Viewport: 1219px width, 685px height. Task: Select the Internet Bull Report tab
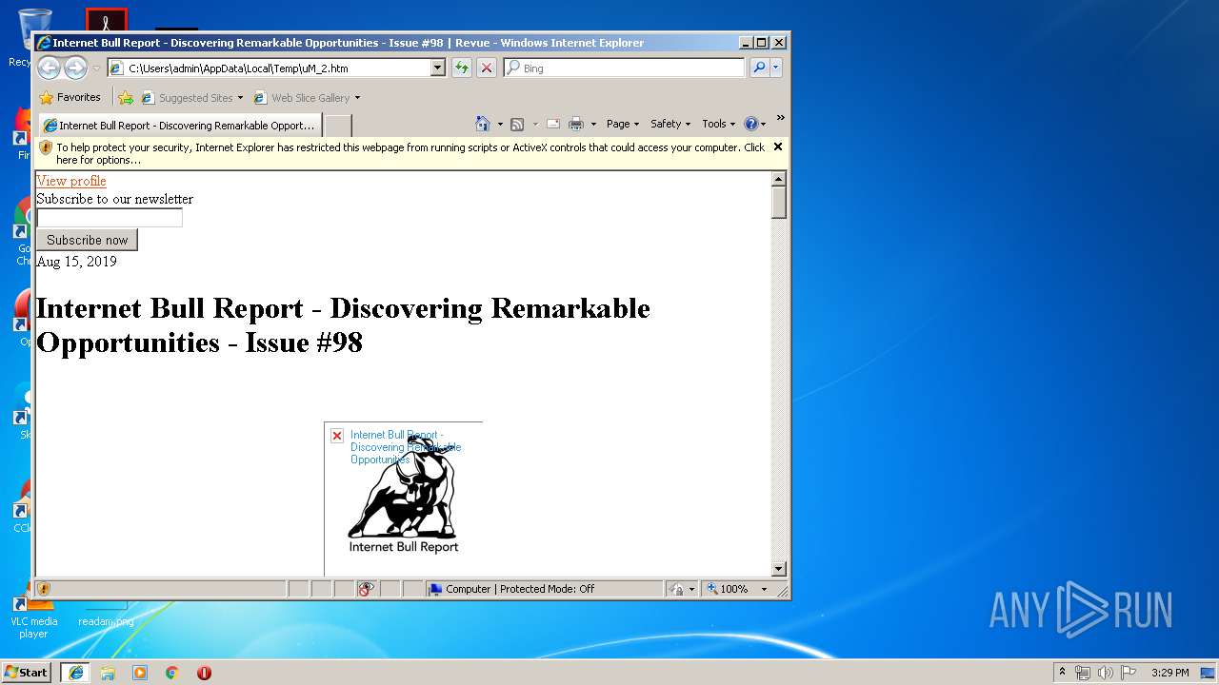[180, 126]
